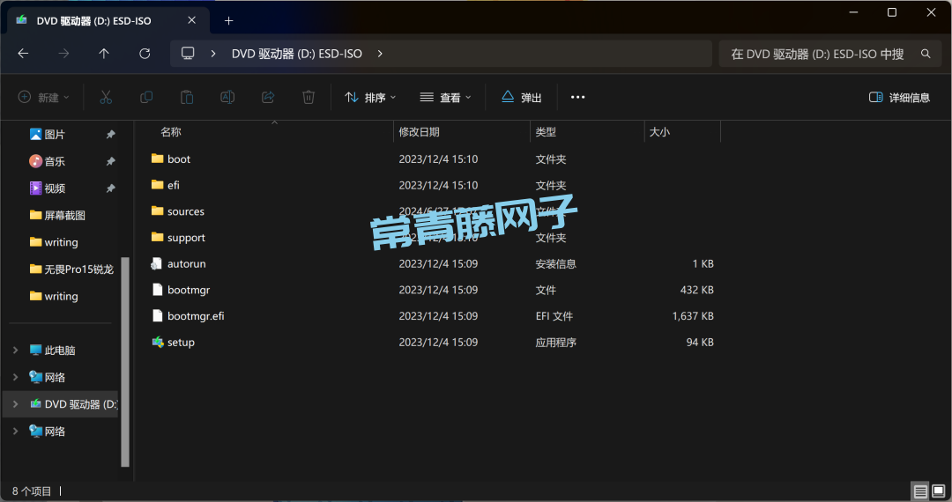Image resolution: width=952 pixels, height=502 pixels.
Task: Switch to large thumbnails view in status bar
Action: pos(939,491)
